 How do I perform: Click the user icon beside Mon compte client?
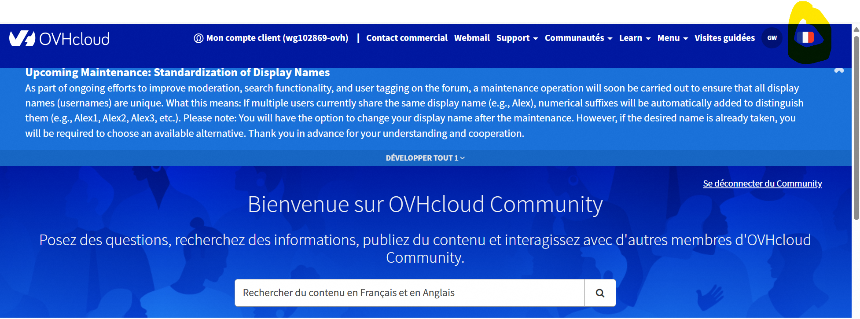coord(198,38)
